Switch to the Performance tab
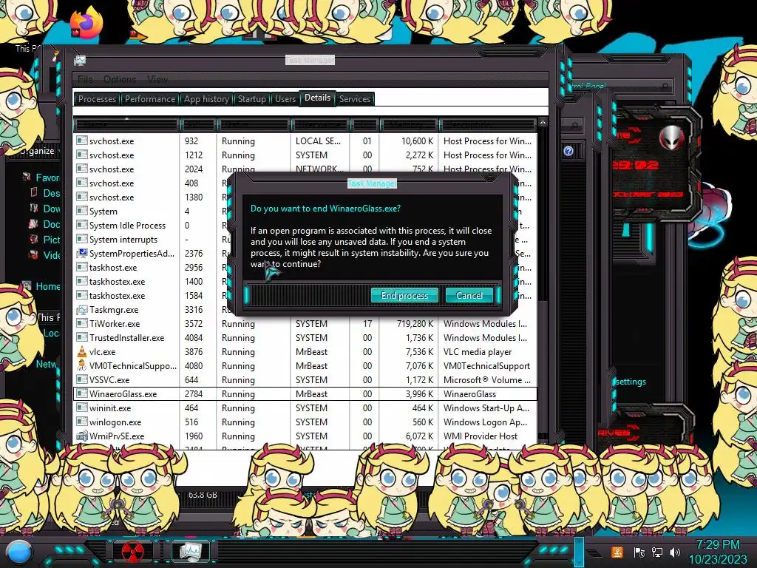The image size is (757, 568). [149, 99]
